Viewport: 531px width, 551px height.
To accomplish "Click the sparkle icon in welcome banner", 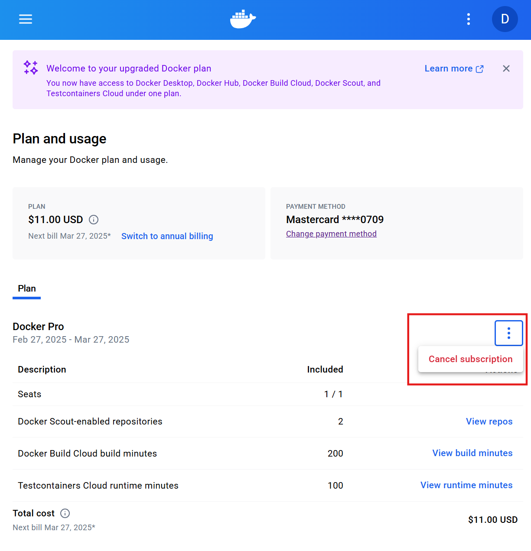I will pyautogui.click(x=31, y=68).
